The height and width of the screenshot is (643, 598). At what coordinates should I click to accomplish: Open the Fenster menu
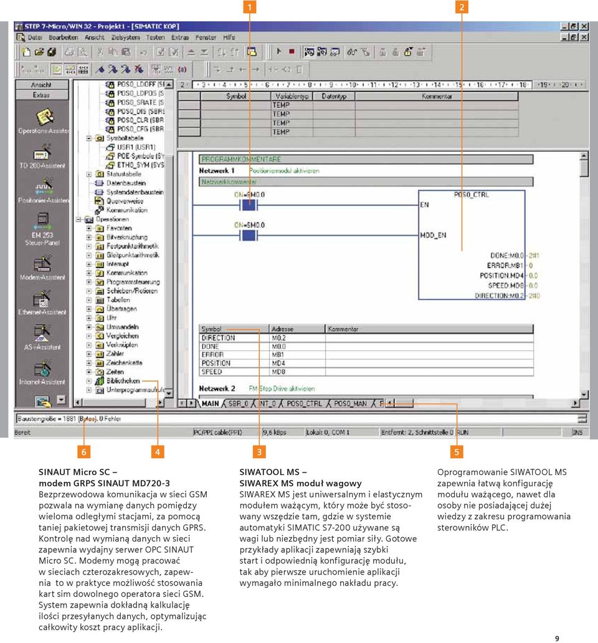coord(206,37)
